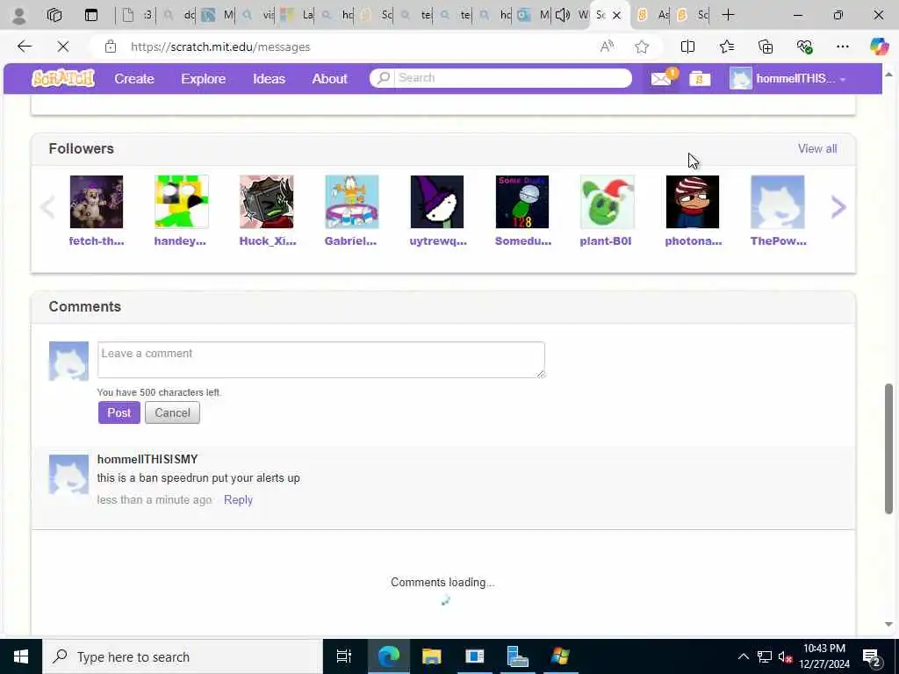Click the fetch-th... username link

tap(97, 241)
